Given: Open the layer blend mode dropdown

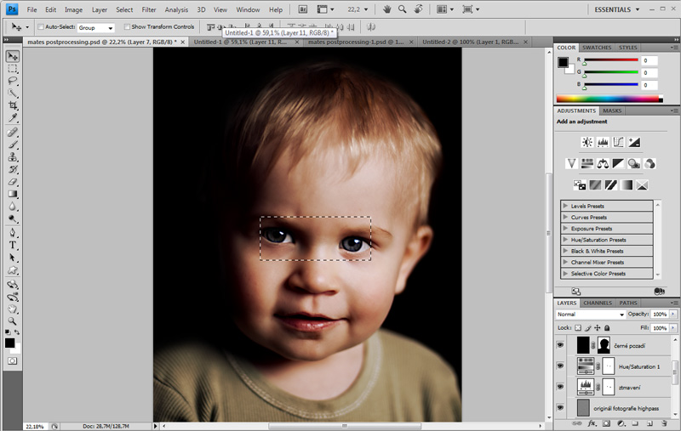Looking at the screenshot, I should 589,315.
